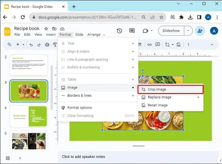Screen dimensions: 222x164
Task: Open the Slide menu
Action: [x=79, y=35]
